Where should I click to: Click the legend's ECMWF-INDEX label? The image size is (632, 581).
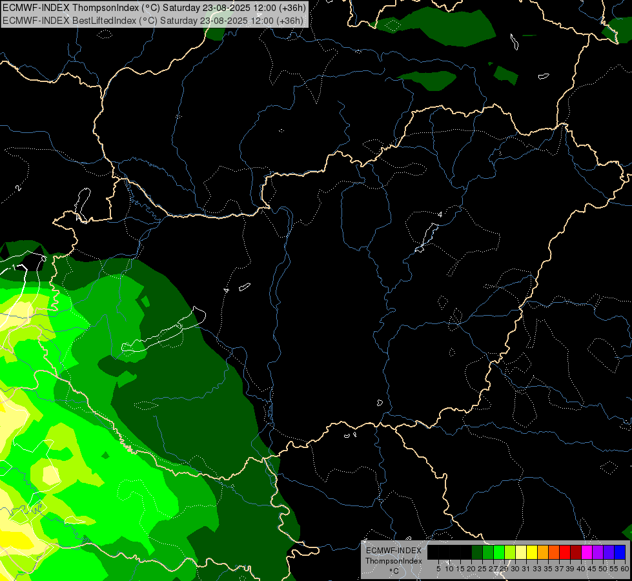coord(394,551)
